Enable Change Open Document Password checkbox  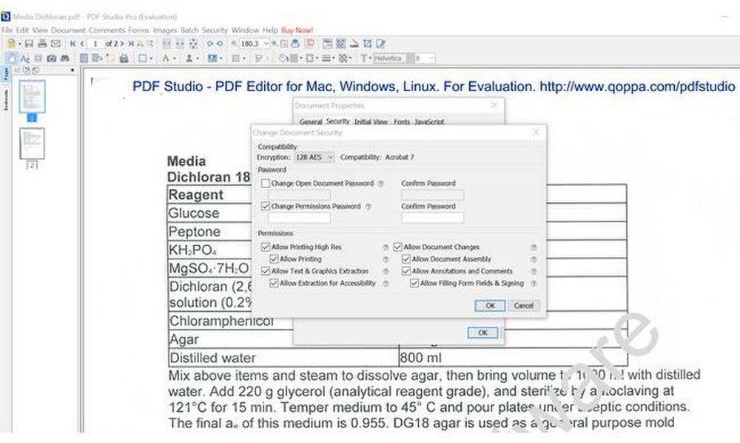(266, 183)
